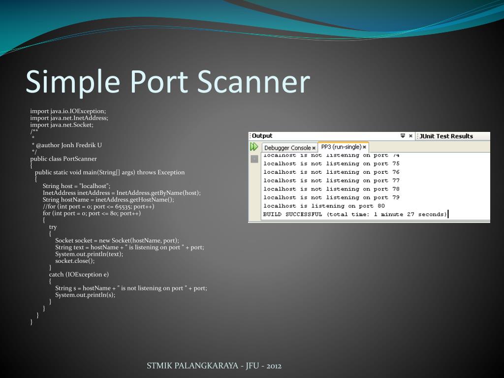Click the footer 'STMIK PALANGKARAYA - JFU - 2012'
The height and width of the screenshot is (378, 504).
[214, 366]
